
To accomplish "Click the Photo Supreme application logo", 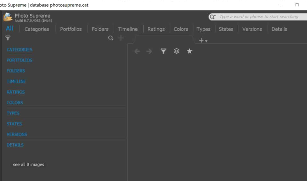I will [x=8, y=17].
